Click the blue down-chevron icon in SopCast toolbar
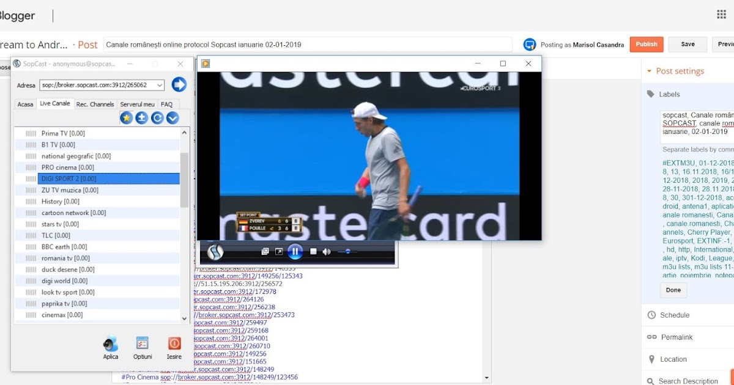Screen dimensions: 734x385 [x=172, y=118]
